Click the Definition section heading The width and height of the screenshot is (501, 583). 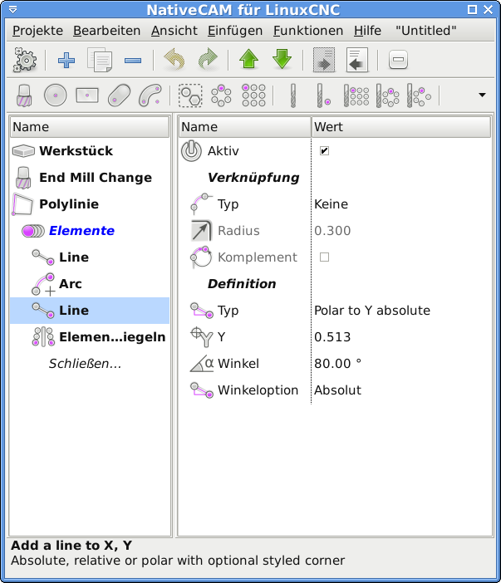point(242,284)
